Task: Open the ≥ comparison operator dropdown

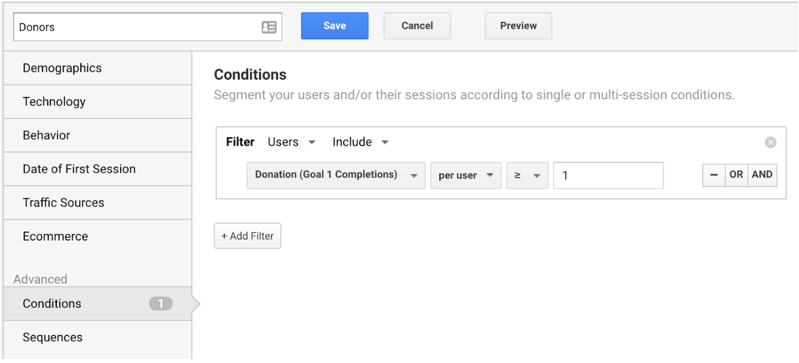Action: click(x=527, y=175)
